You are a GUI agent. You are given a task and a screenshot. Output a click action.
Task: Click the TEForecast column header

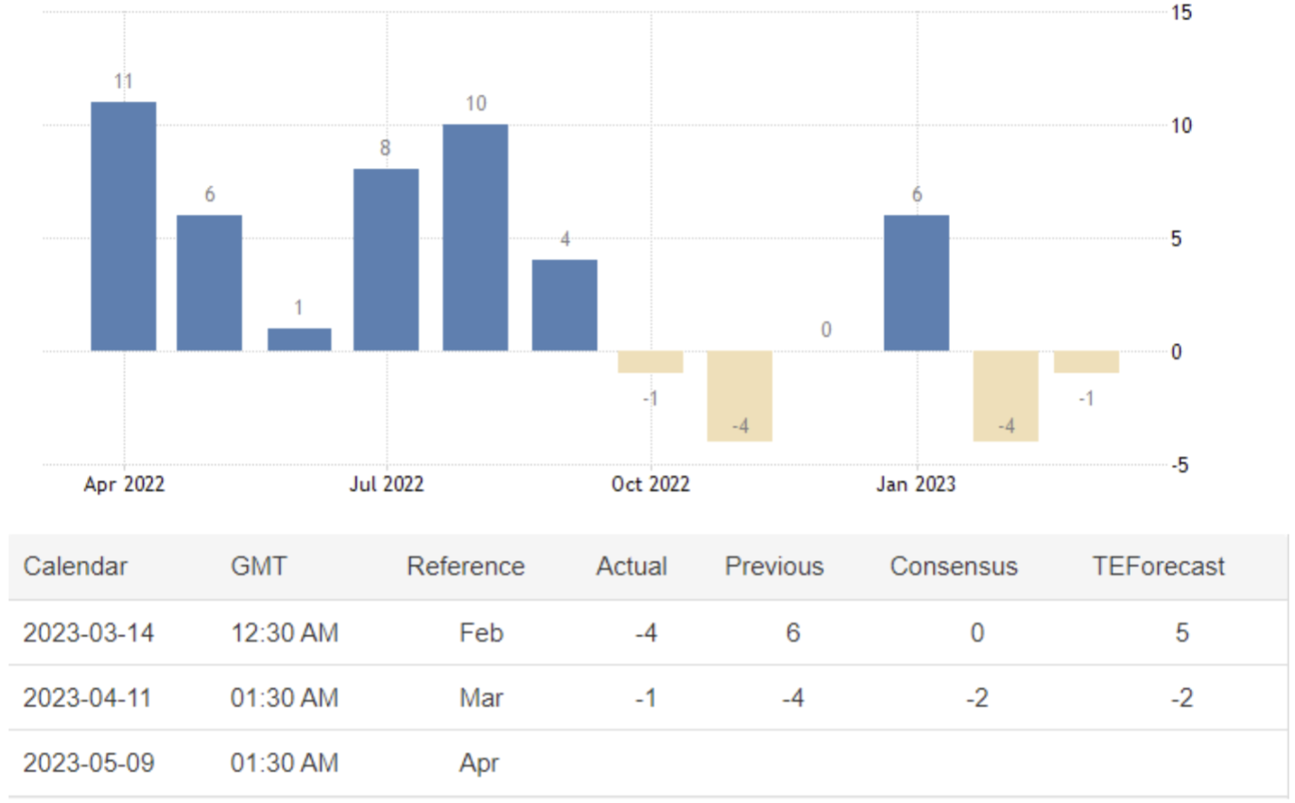pyautogui.click(x=1158, y=567)
